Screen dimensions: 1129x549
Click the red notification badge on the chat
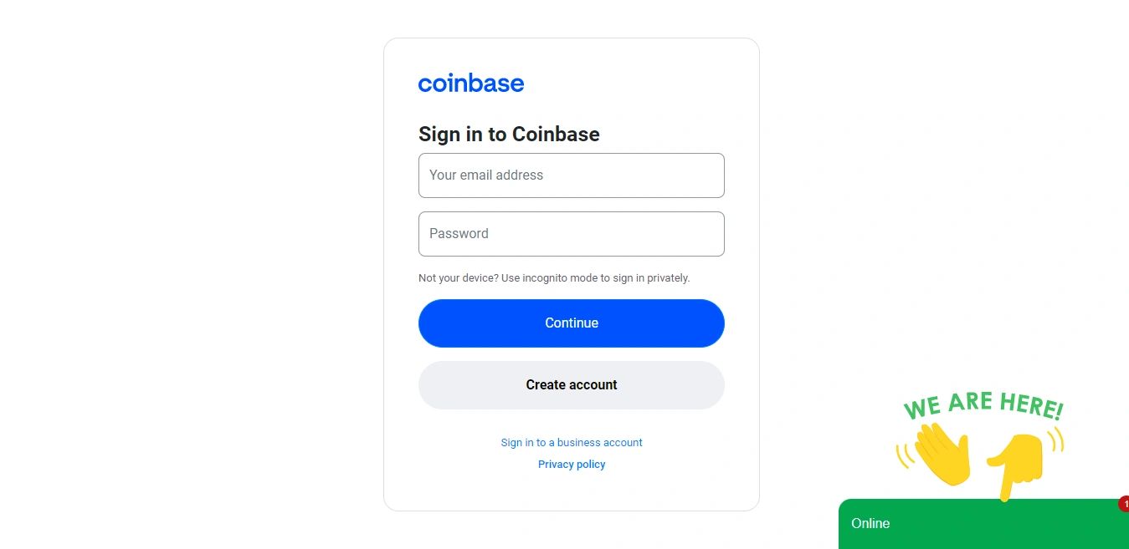tap(1125, 504)
